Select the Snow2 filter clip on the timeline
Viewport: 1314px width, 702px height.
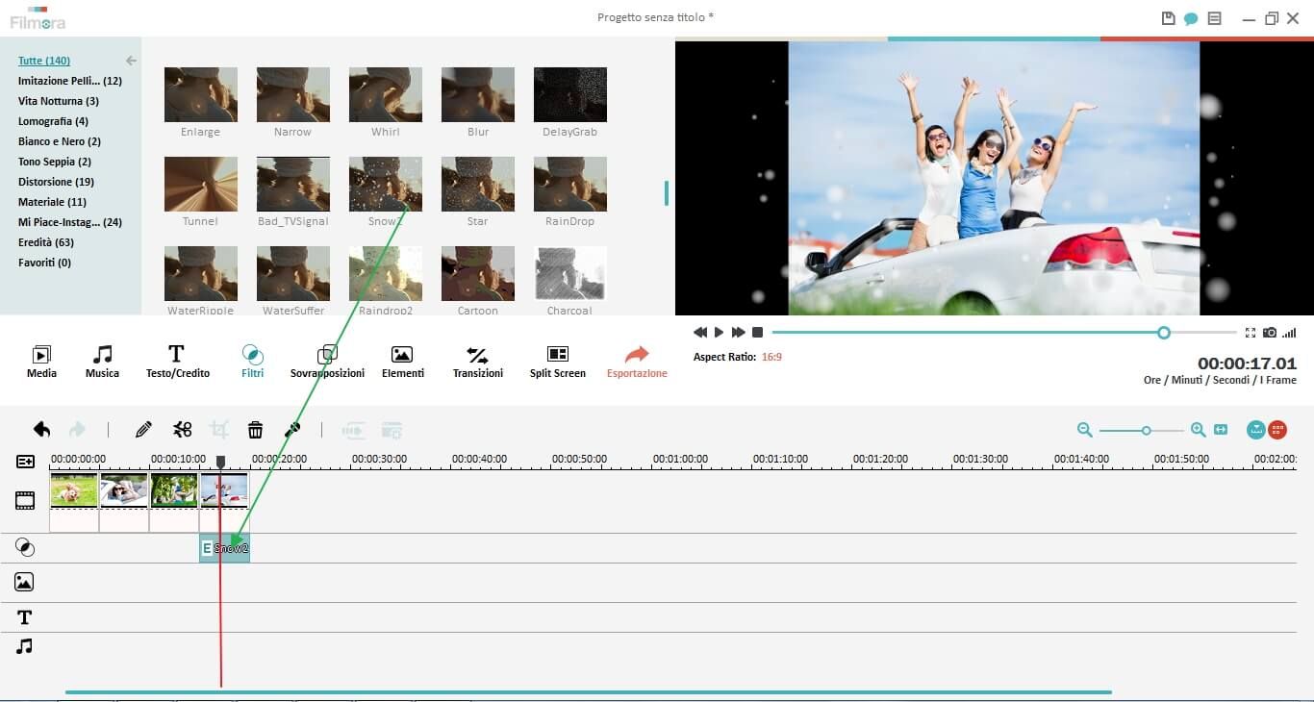pos(224,548)
